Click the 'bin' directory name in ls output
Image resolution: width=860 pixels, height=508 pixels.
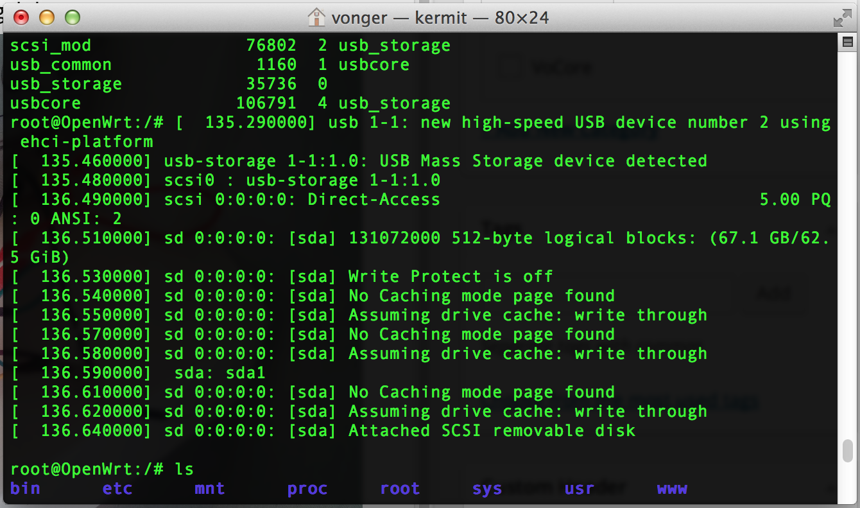click(26, 488)
